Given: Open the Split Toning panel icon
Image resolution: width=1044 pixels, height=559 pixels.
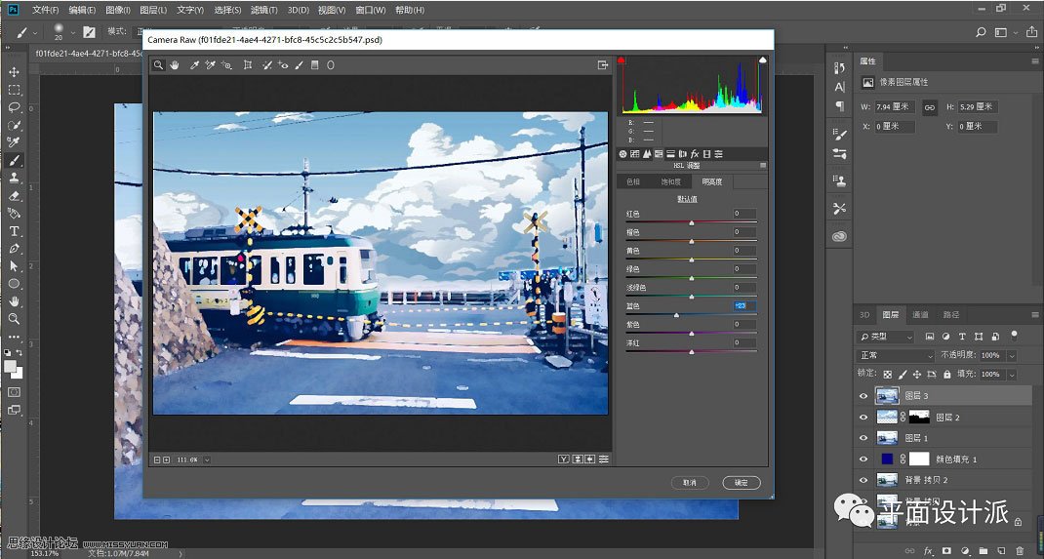Looking at the screenshot, I should (671, 154).
